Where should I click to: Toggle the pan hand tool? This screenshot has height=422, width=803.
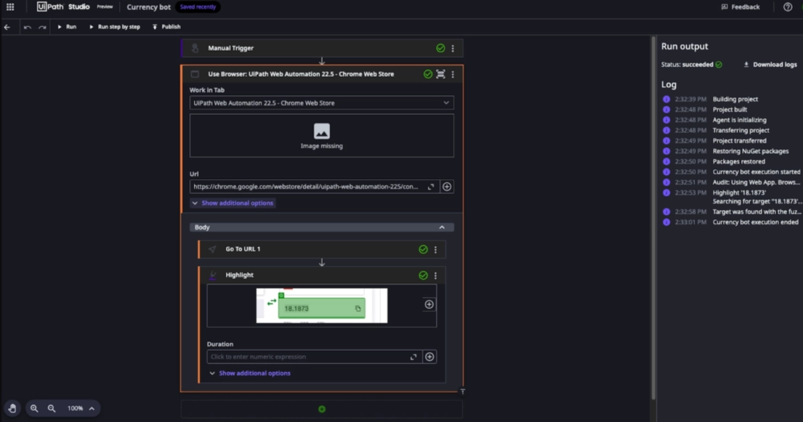coord(12,408)
